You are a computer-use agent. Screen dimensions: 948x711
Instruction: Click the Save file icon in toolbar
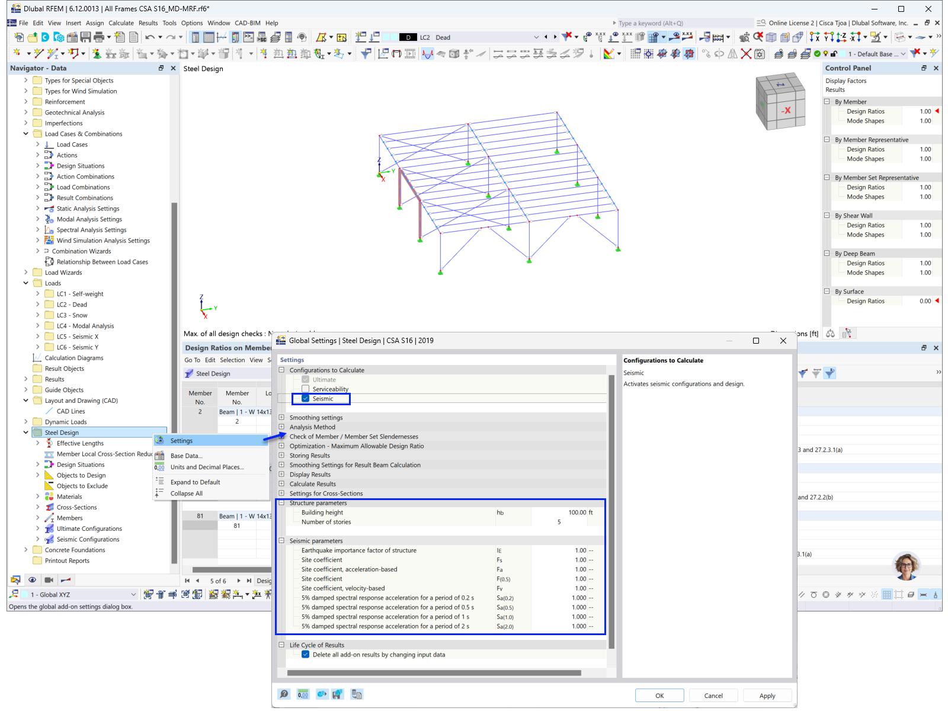pos(85,37)
